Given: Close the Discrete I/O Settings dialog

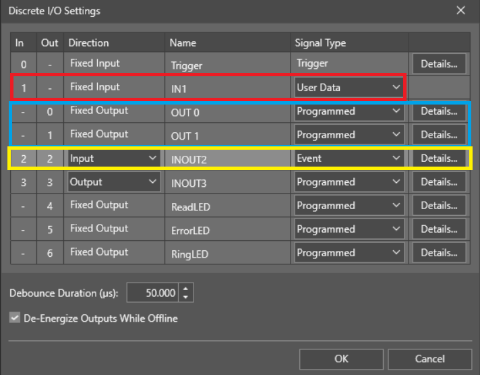Looking at the screenshot, I should click(461, 10).
